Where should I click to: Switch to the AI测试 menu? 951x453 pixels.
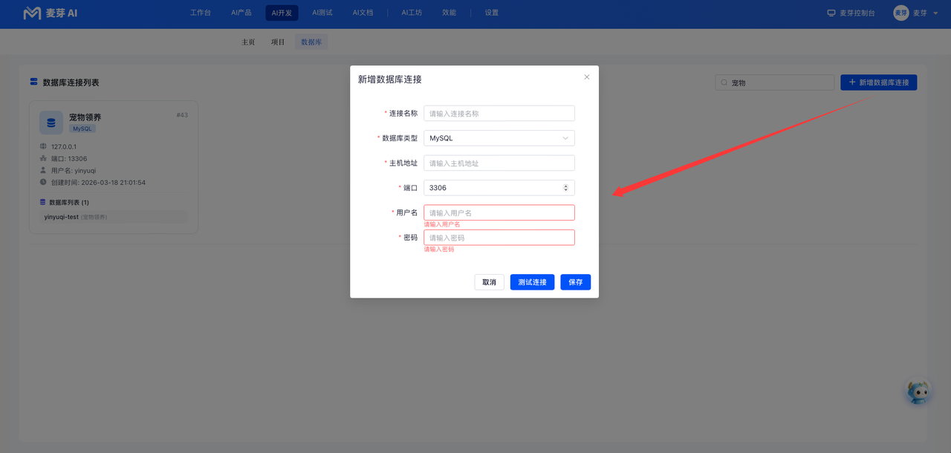pyautogui.click(x=322, y=13)
